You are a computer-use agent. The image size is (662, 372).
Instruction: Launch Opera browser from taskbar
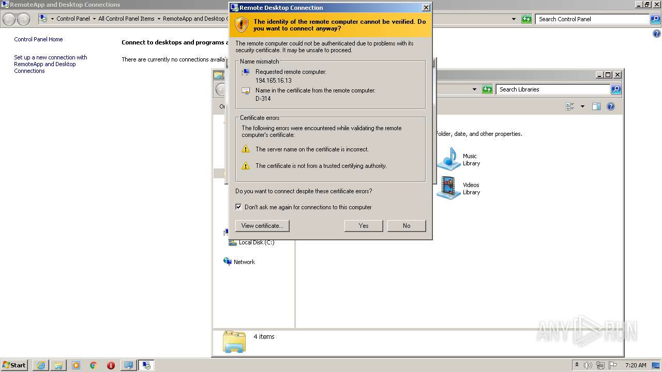(x=111, y=365)
